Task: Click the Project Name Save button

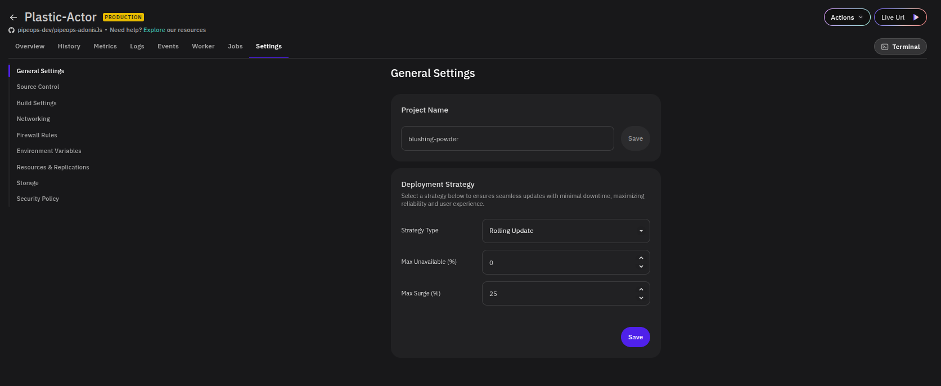Action: (x=636, y=138)
